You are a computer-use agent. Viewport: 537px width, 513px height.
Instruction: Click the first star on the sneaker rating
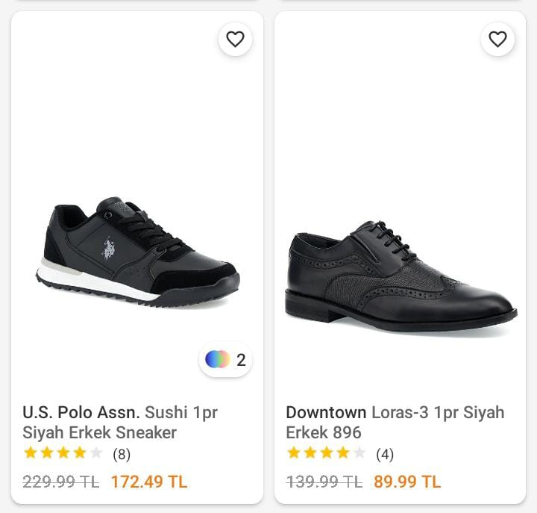[x=31, y=453]
